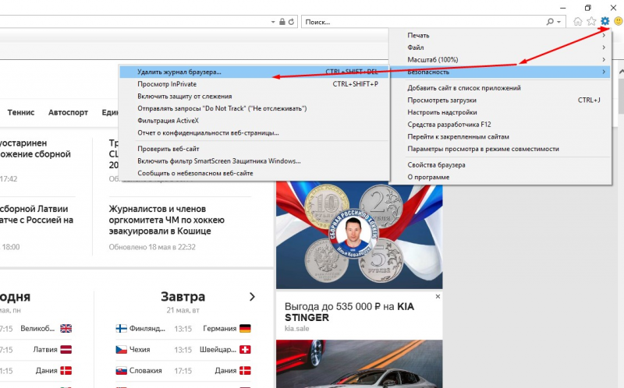Open Средства разработчика F12
Screen dimensions: 624x388
499,125
